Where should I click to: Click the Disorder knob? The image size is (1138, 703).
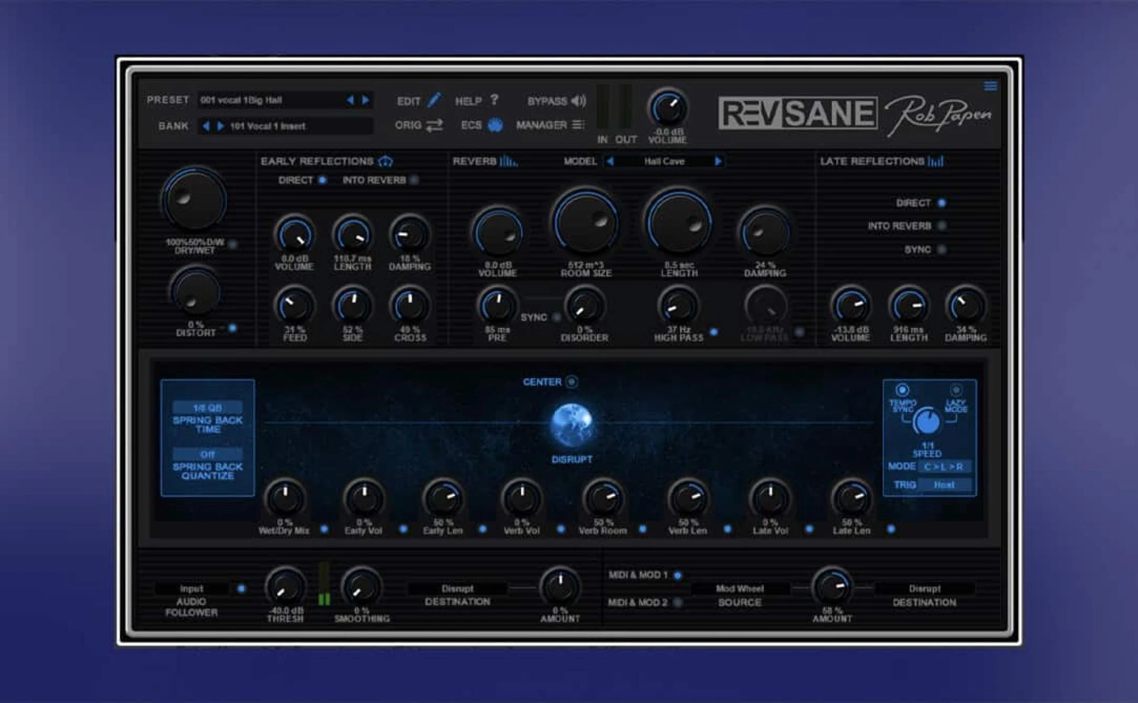coord(584,306)
